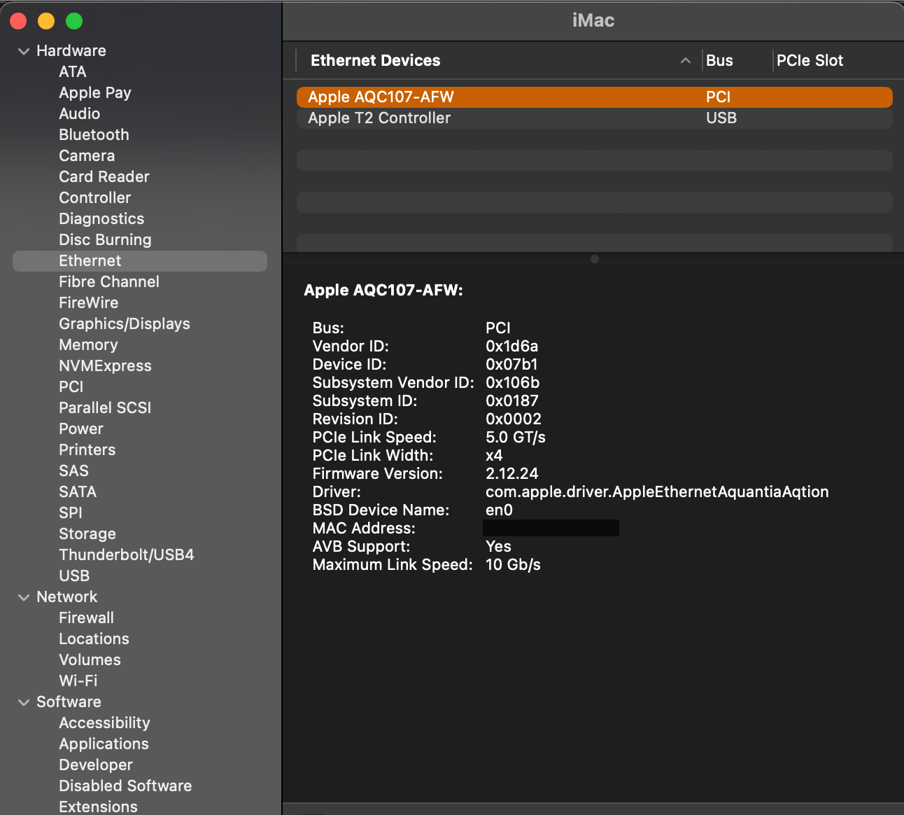The height and width of the screenshot is (815, 904).
Task: Show Graphics/Displays information
Action: (125, 324)
